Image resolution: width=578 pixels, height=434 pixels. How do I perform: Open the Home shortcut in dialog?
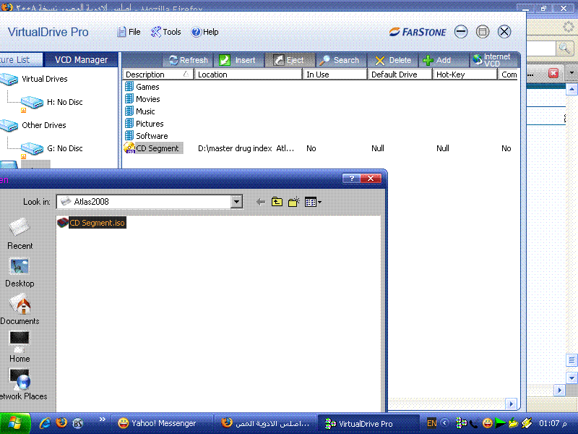click(20, 347)
